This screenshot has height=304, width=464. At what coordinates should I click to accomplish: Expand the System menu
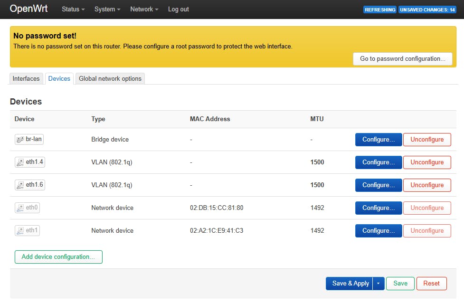[107, 9]
